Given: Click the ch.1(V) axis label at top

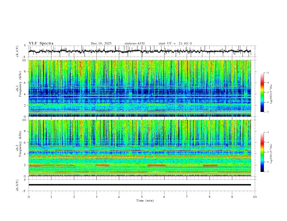Looking at the screenshot, I should point(18,51).
